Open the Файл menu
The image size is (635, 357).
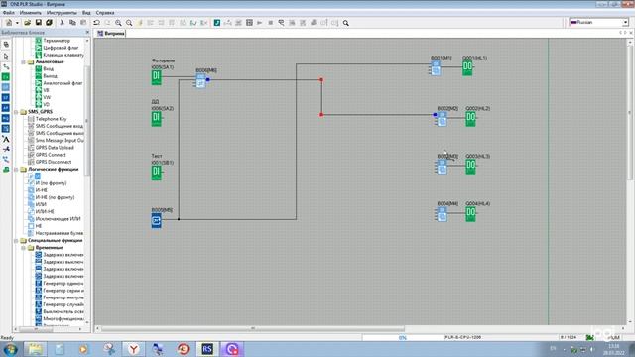pos(9,13)
